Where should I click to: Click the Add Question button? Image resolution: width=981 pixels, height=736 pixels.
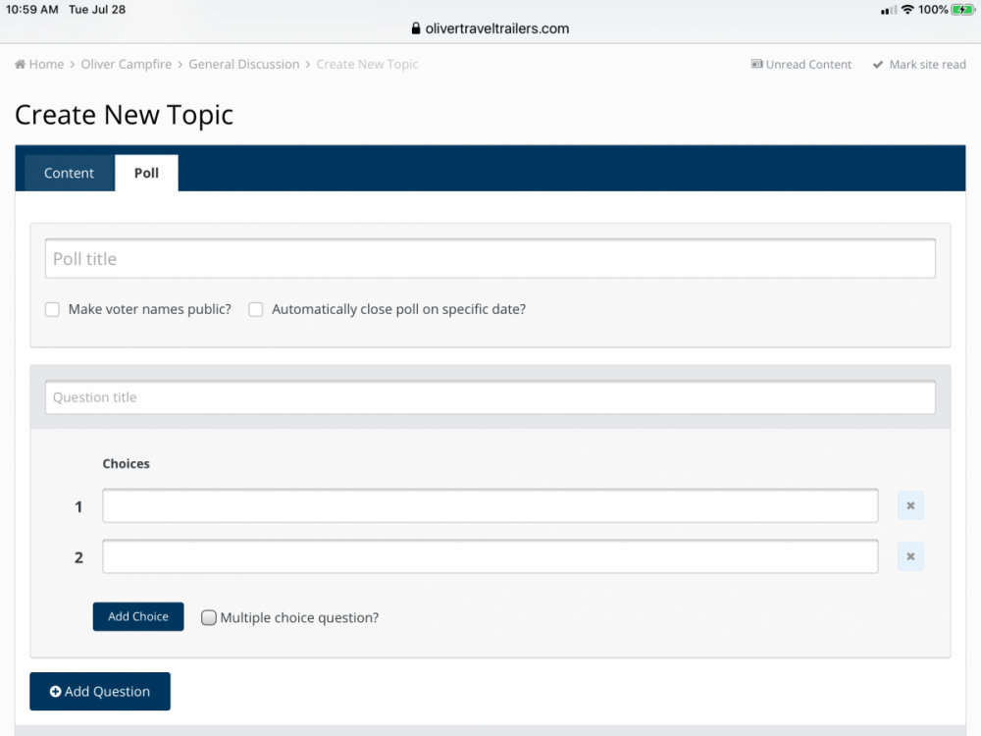(100, 691)
